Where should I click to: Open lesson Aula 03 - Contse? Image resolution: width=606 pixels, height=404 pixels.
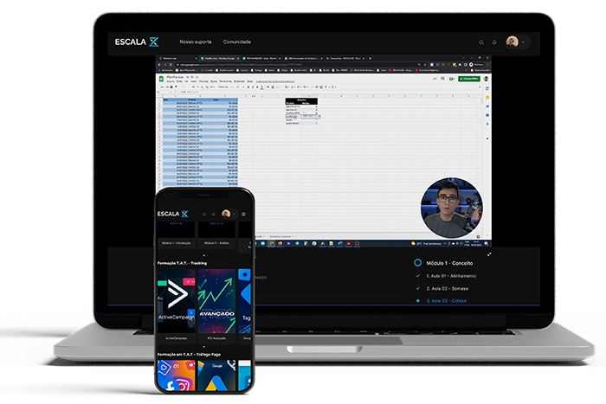[447, 301]
